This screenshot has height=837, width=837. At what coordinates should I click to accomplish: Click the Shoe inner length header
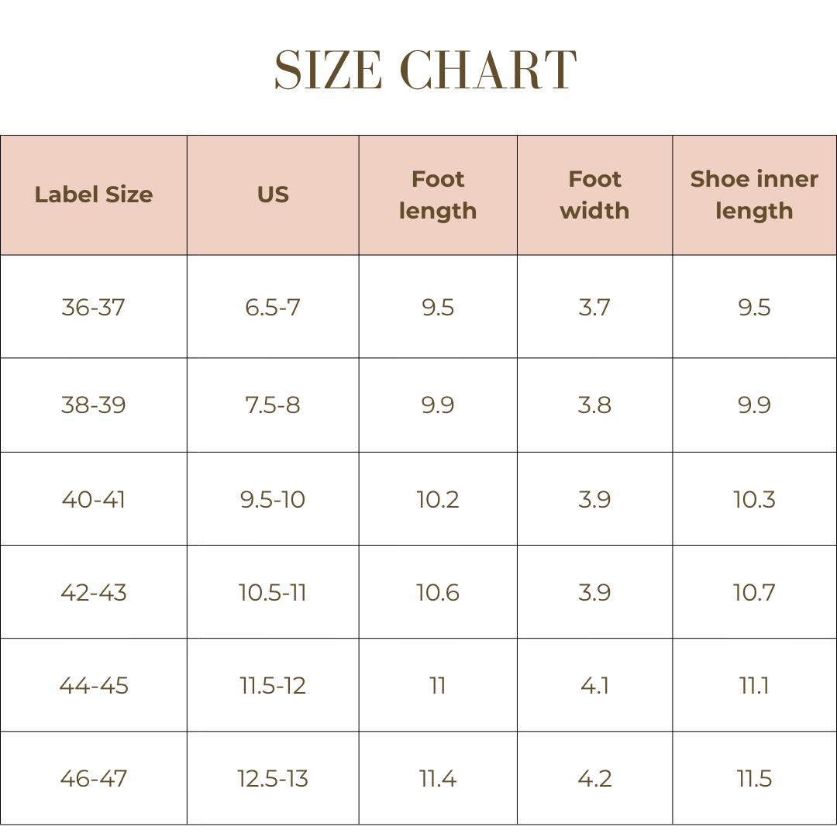point(754,195)
